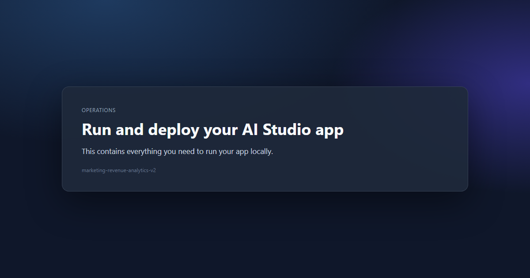Click the word 'locally' in the subtitle
The image size is (530, 278).
(x=261, y=151)
